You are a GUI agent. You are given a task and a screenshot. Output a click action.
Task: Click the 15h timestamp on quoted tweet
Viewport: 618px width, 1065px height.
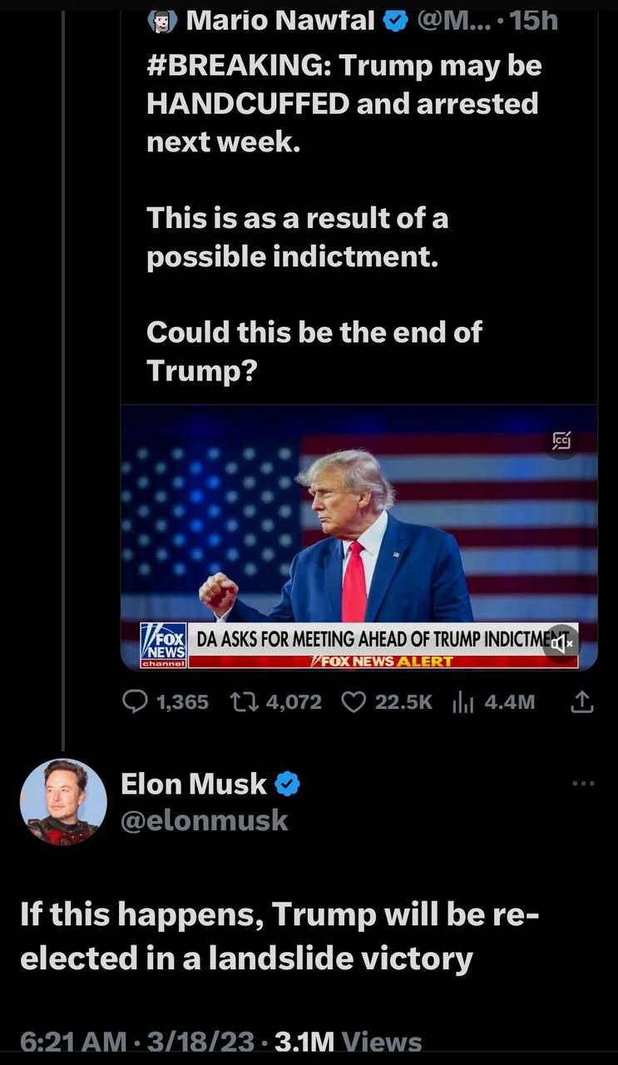click(534, 20)
